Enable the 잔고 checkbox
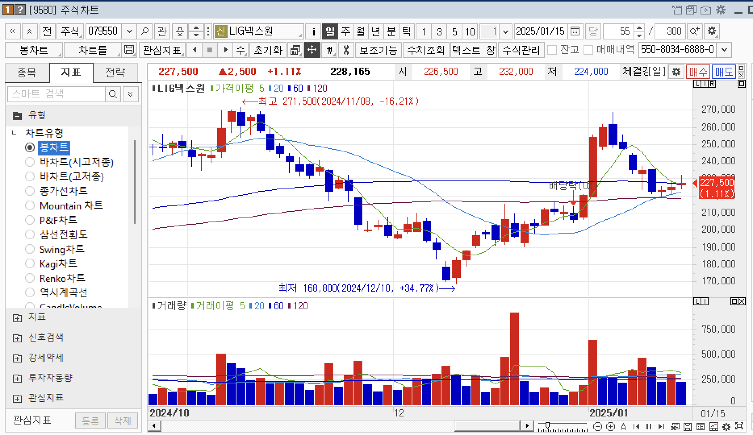The height and width of the screenshot is (435, 753). (x=552, y=50)
